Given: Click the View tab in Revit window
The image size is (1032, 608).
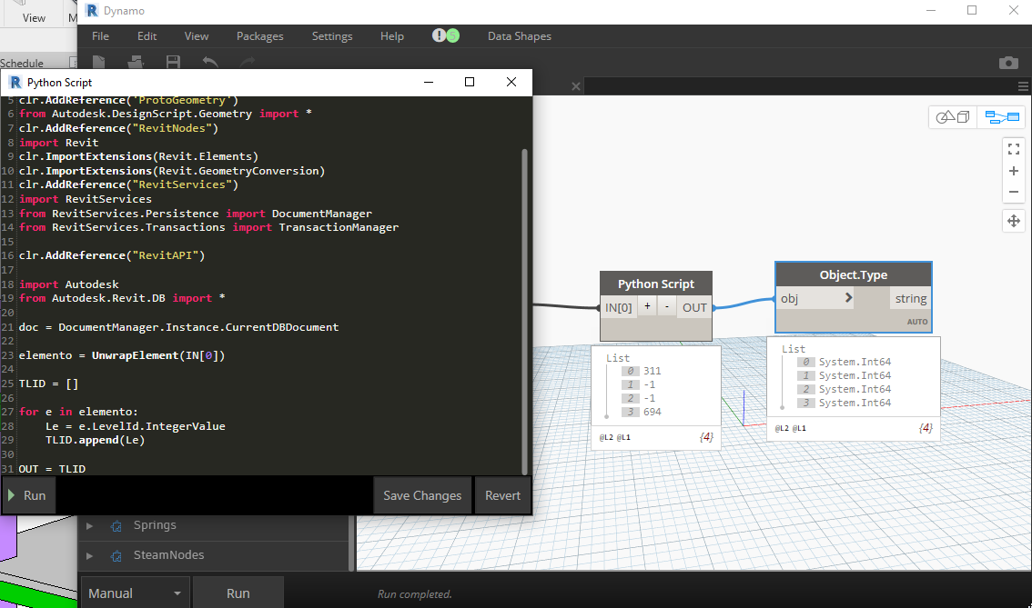Looking at the screenshot, I should point(34,18).
